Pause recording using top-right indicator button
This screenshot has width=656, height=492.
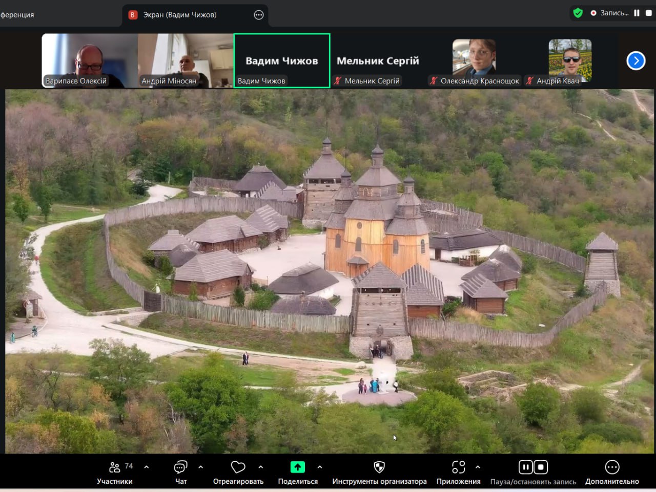click(x=637, y=13)
